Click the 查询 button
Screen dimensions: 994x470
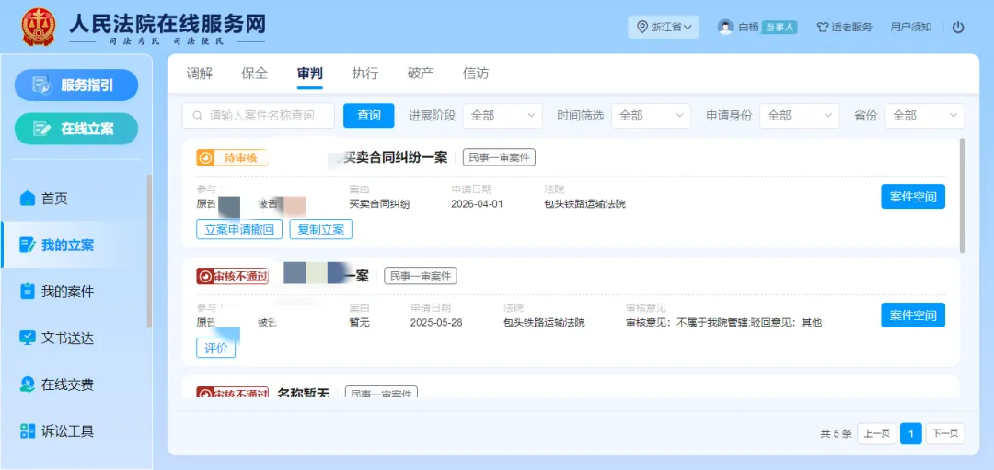[369, 116]
